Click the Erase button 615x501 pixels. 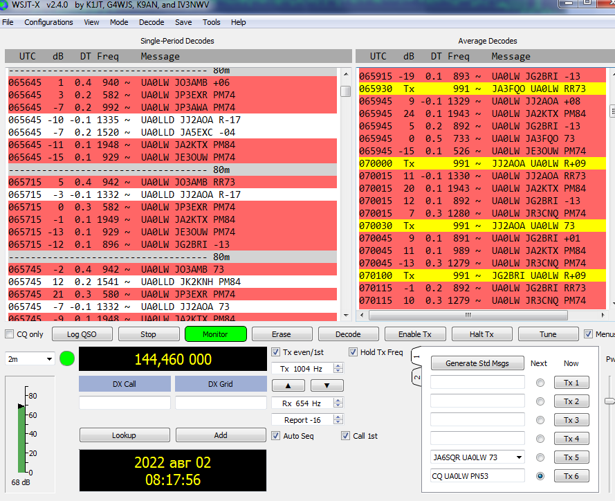tap(282, 334)
